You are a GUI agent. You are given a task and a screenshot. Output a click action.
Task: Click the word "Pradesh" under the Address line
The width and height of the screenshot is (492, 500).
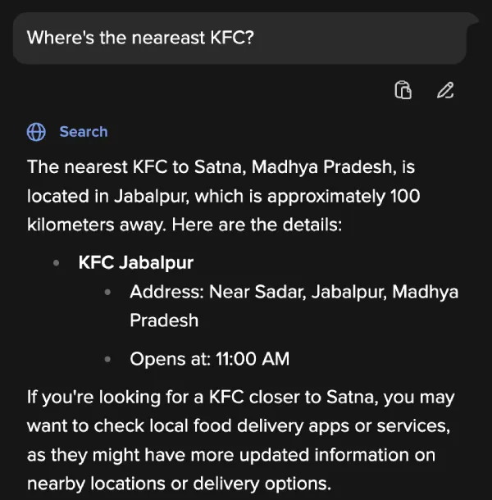pyautogui.click(x=164, y=320)
